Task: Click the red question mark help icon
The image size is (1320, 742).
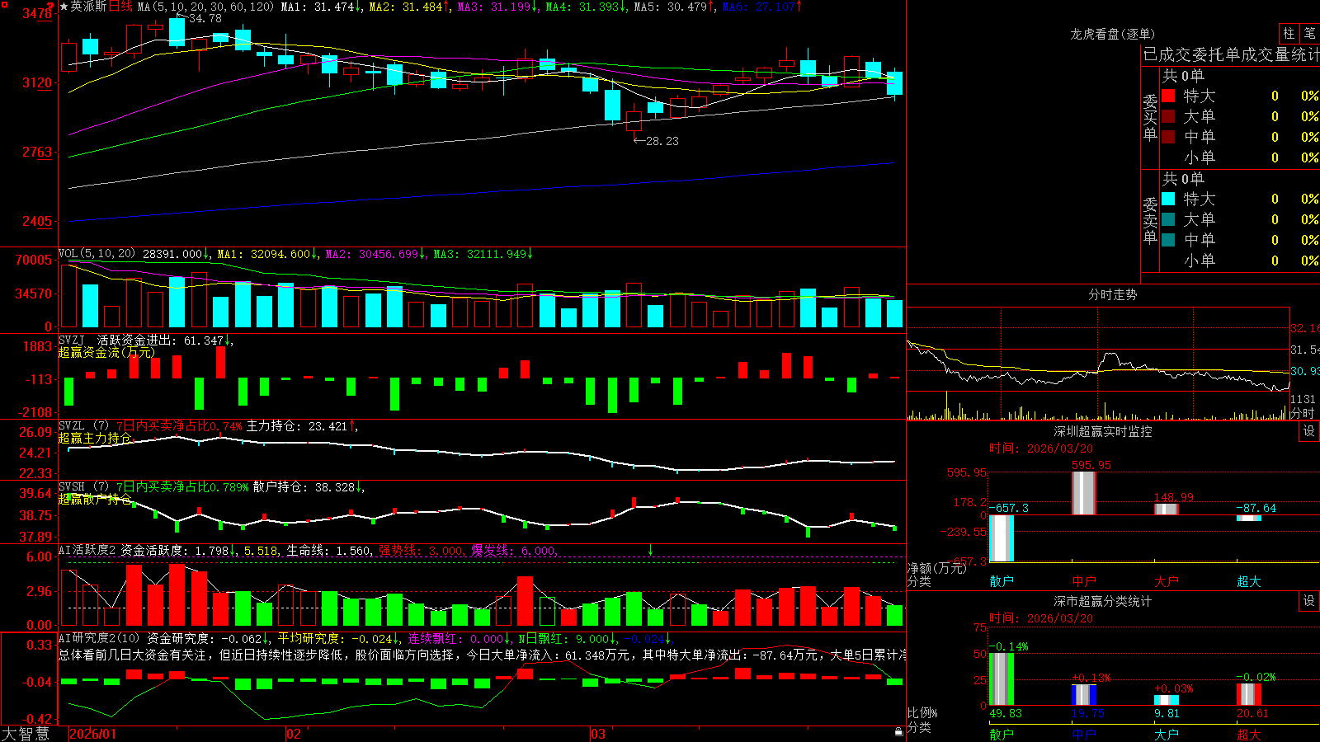Action: tap(52, 6)
